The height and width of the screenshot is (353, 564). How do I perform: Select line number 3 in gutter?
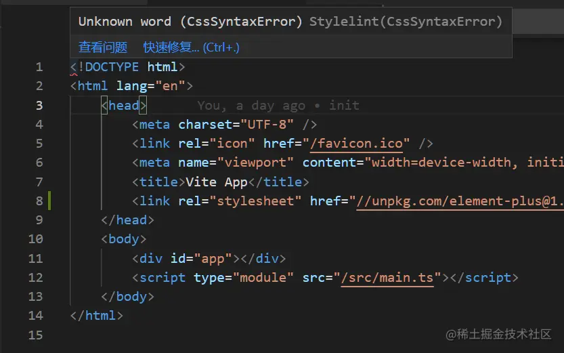pyautogui.click(x=39, y=106)
